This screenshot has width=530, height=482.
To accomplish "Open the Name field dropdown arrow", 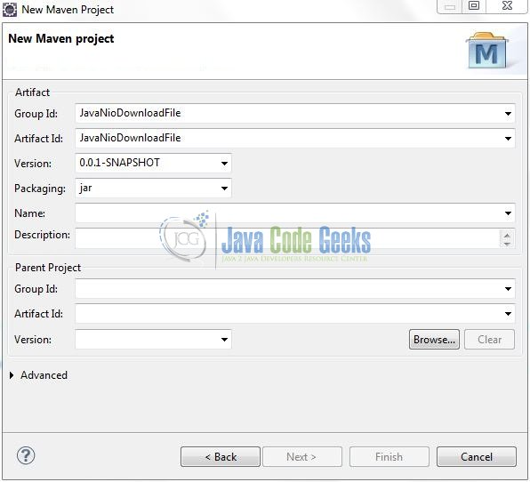I will (x=508, y=213).
